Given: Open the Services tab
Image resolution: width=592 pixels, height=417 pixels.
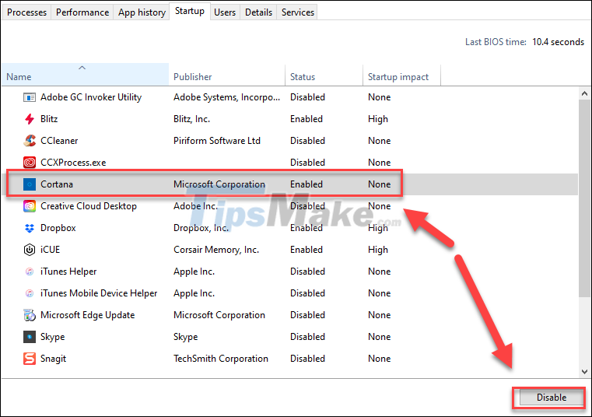Looking at the screenshot, I should pos(297,12).
